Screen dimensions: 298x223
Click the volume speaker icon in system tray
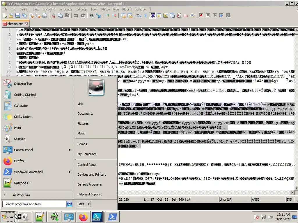click(x=270, y=217)
